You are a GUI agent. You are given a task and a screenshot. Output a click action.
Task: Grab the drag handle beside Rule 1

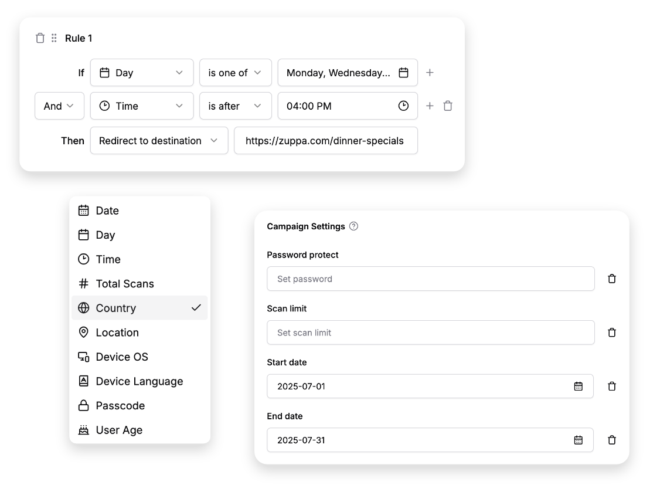point(54,38)
